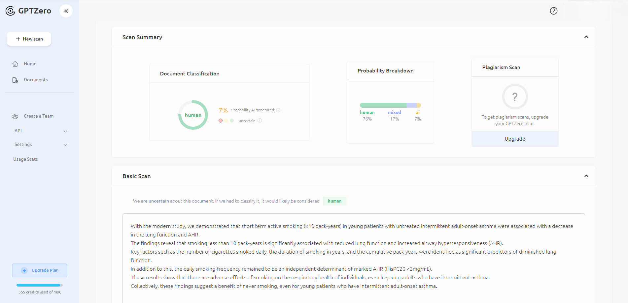Click the uncertain link in the classification sentence
Image resolution: width=628 pixels, height=303 pixels.
[158, 201]
